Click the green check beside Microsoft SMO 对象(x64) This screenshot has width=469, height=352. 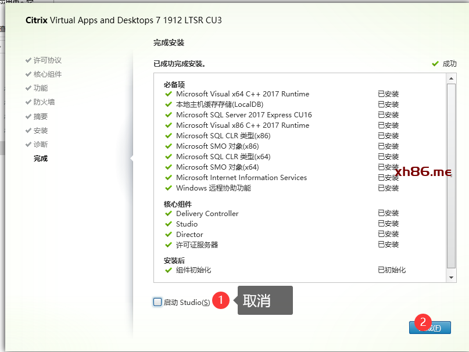click(x=169, y=167)
